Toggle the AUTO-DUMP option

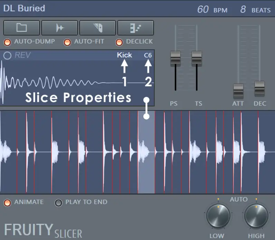(8, 42)
